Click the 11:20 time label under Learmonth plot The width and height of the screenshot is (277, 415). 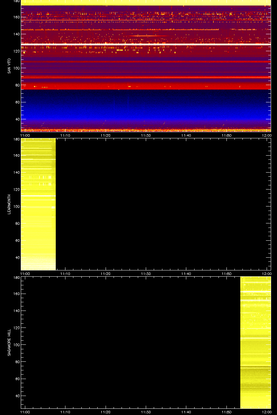(x=106, y=274)
